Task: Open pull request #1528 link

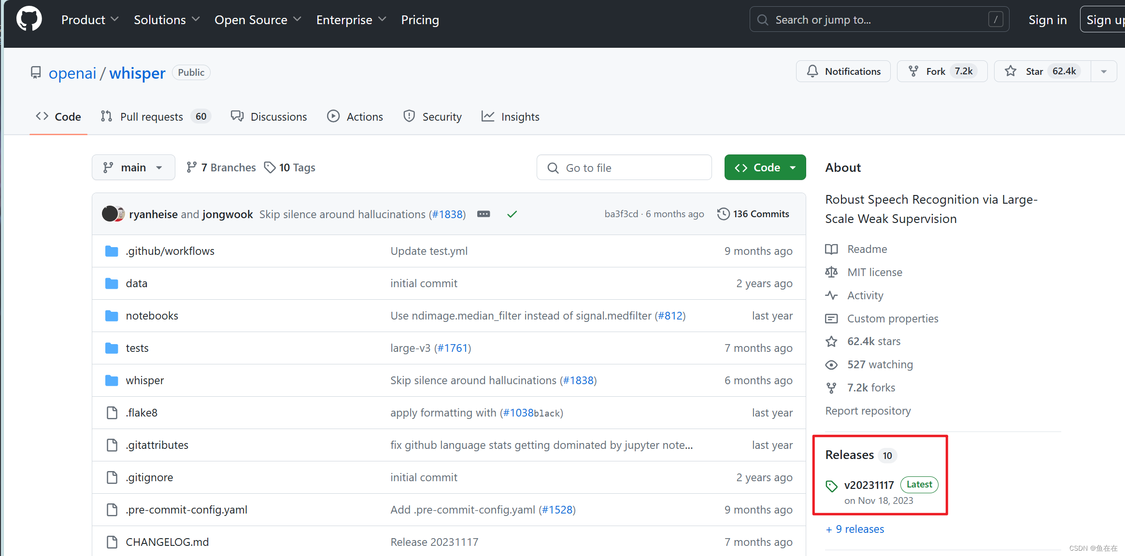Action: coord(557,510)
